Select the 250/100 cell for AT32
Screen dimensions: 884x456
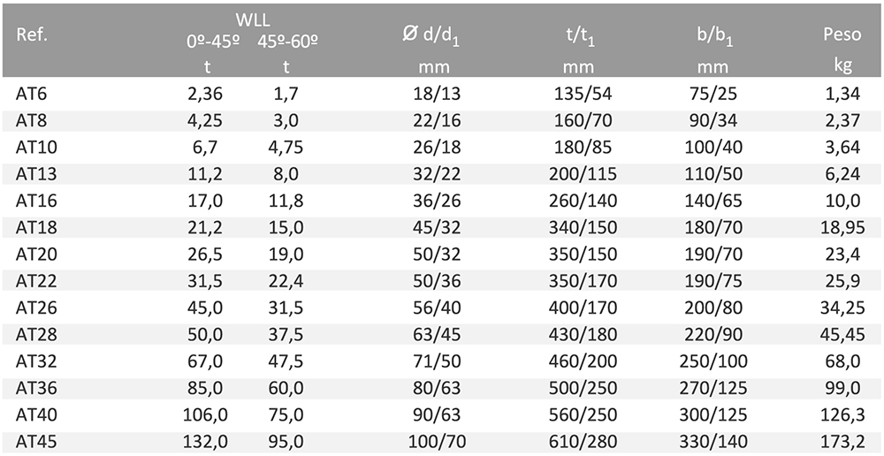[x=713, y=361]
